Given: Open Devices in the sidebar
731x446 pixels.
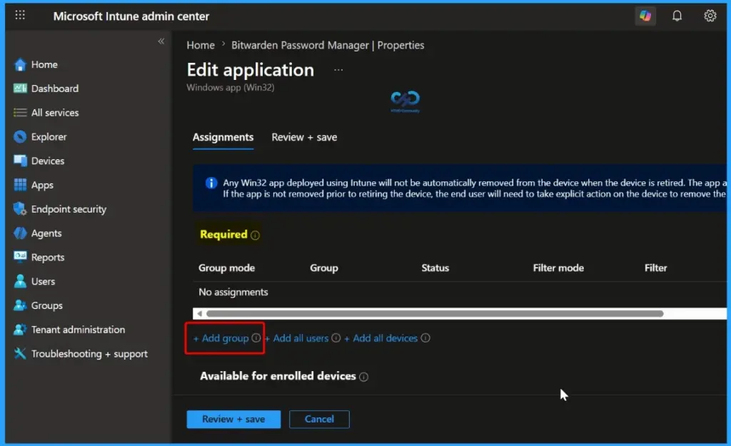Looking at the screenshot, I should [48, 161].
